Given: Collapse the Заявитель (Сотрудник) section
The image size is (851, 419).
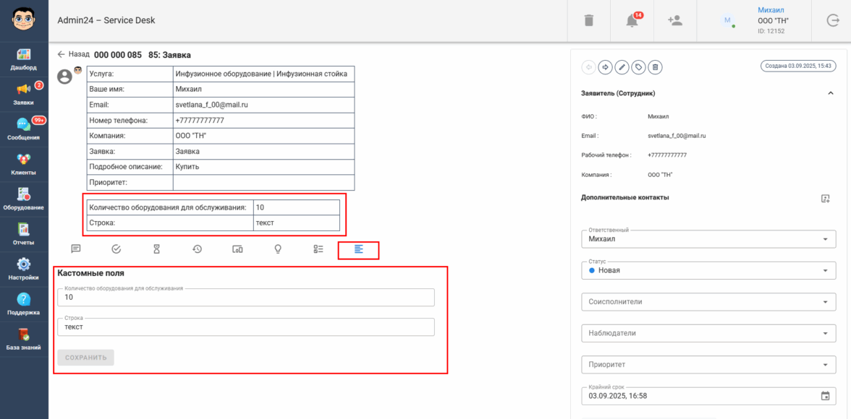Looking at the screenshot, I should click(829, 93).
